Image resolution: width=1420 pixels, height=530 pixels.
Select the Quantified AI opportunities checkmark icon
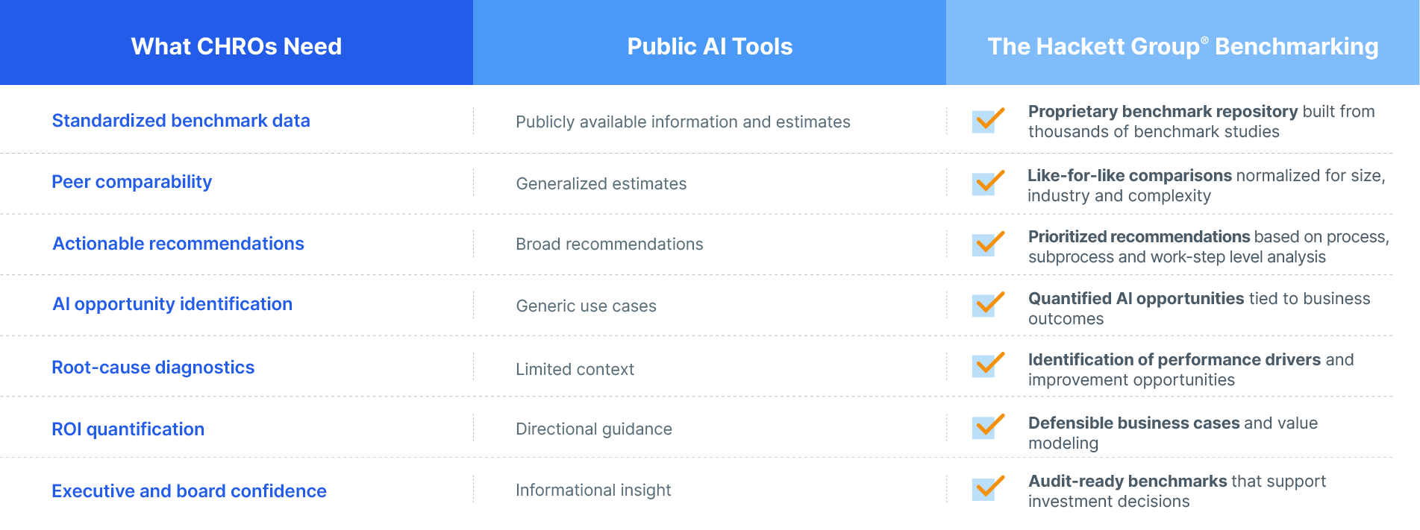click(988, 304)
